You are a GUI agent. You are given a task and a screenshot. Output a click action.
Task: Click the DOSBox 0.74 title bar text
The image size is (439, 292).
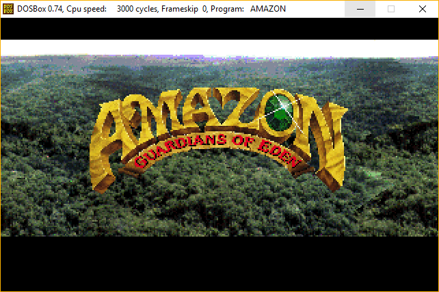click(x=152, y=9)
